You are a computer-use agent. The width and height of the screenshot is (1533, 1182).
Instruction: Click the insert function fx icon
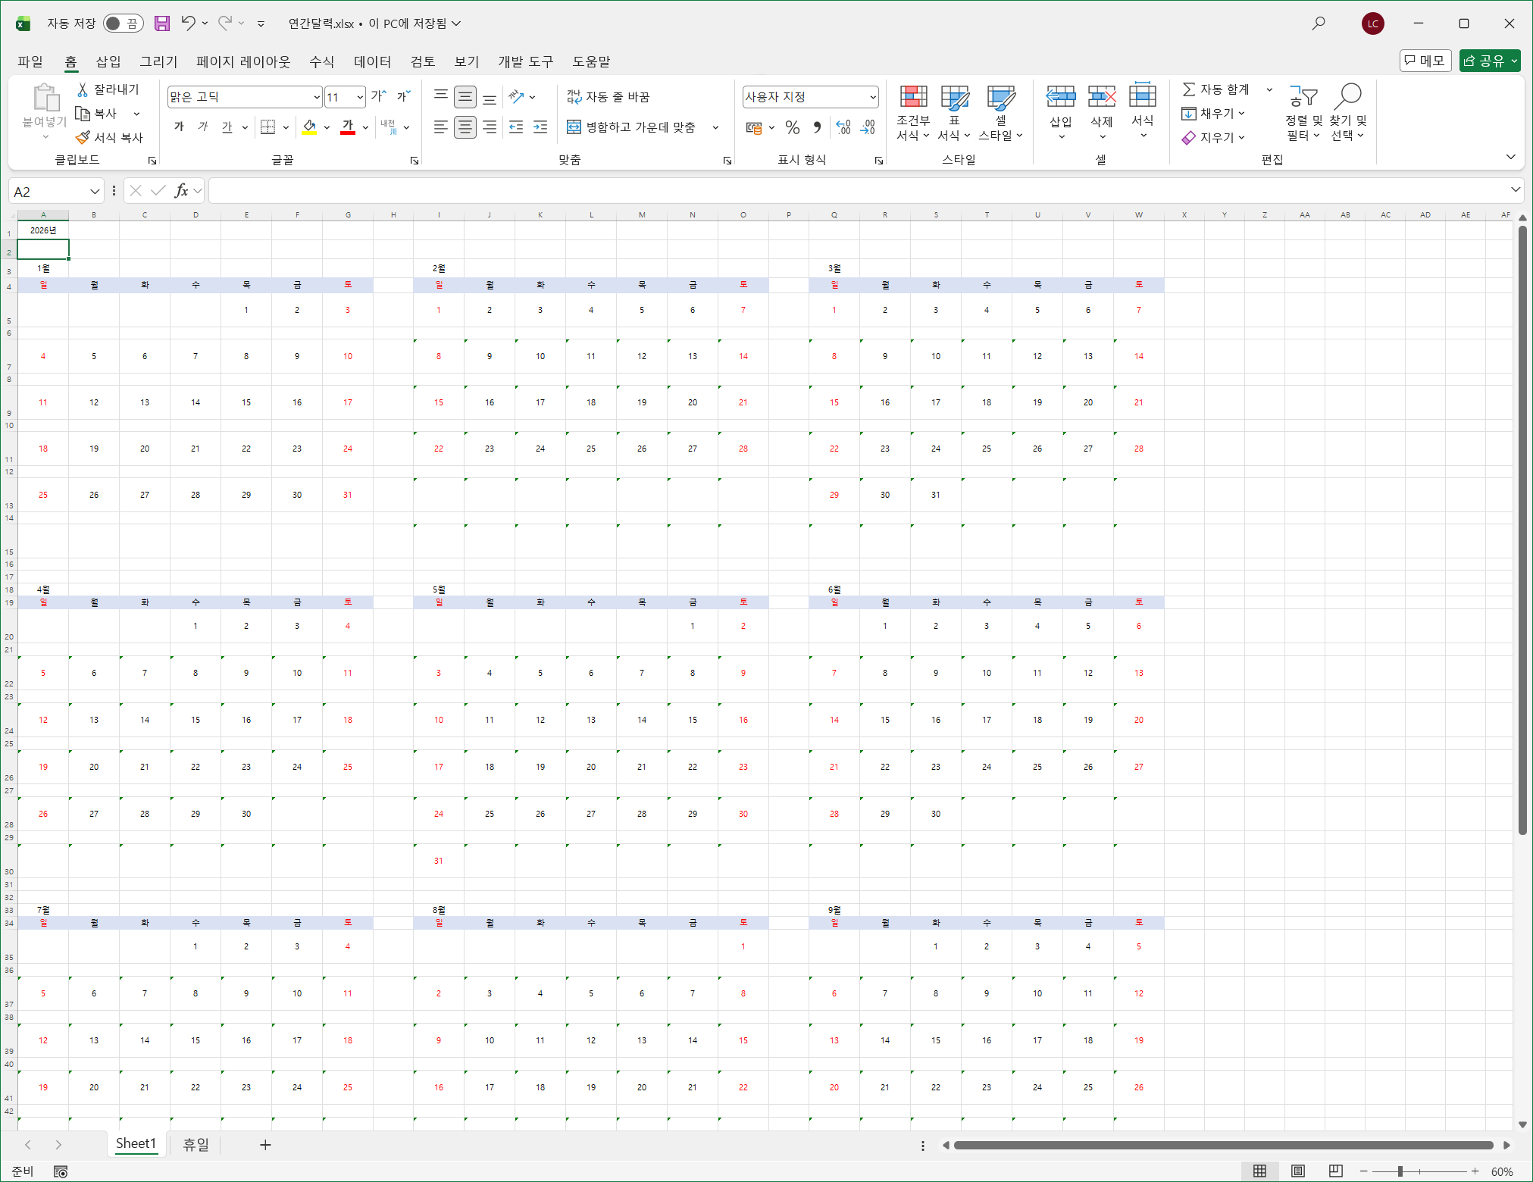[181, 191]
